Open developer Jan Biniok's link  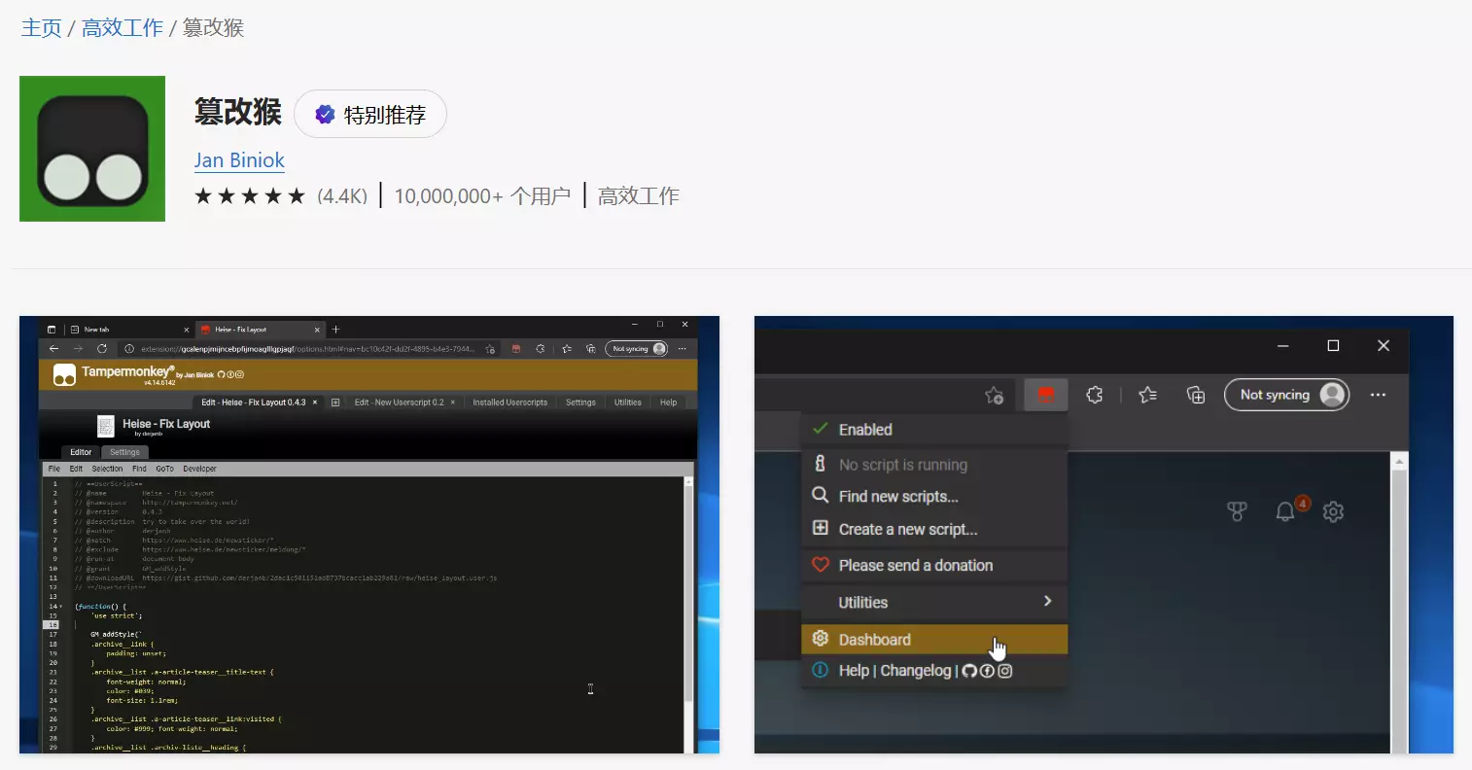(239, 160)
